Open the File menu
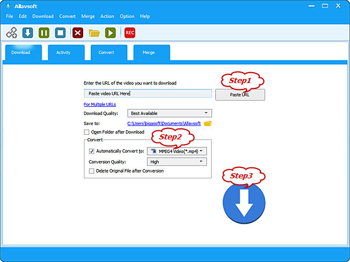The width and height of the screenshot is (350, 262). [10, 16]
